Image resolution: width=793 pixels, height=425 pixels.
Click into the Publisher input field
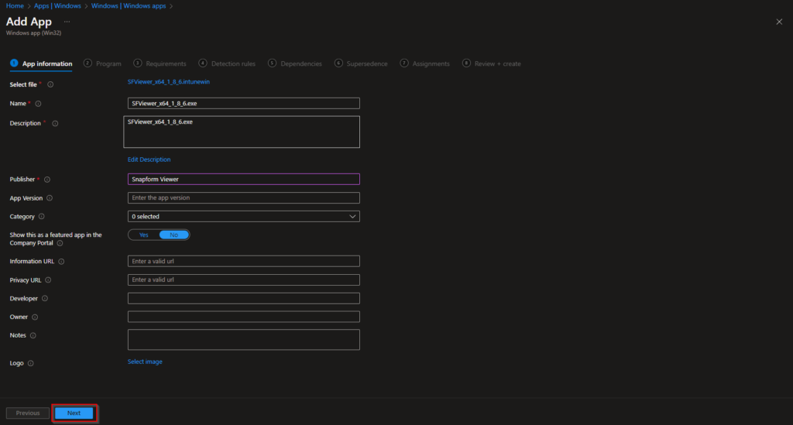(244, 179)
